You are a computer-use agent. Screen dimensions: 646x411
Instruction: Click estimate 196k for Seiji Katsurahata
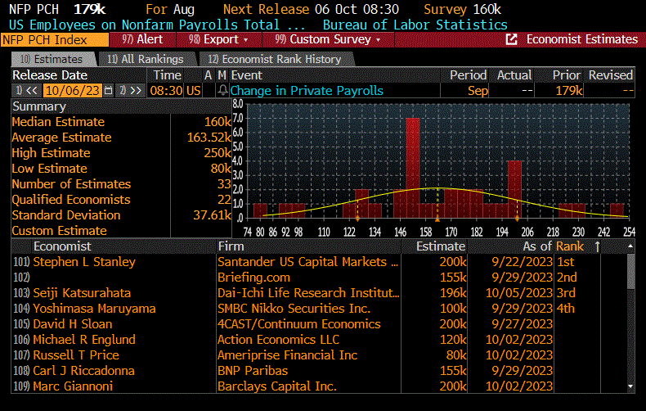453,293
